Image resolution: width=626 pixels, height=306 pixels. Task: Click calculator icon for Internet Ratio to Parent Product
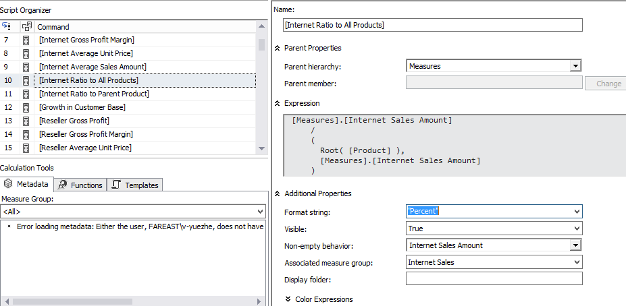pyautogui.click(x=26, y=94)
